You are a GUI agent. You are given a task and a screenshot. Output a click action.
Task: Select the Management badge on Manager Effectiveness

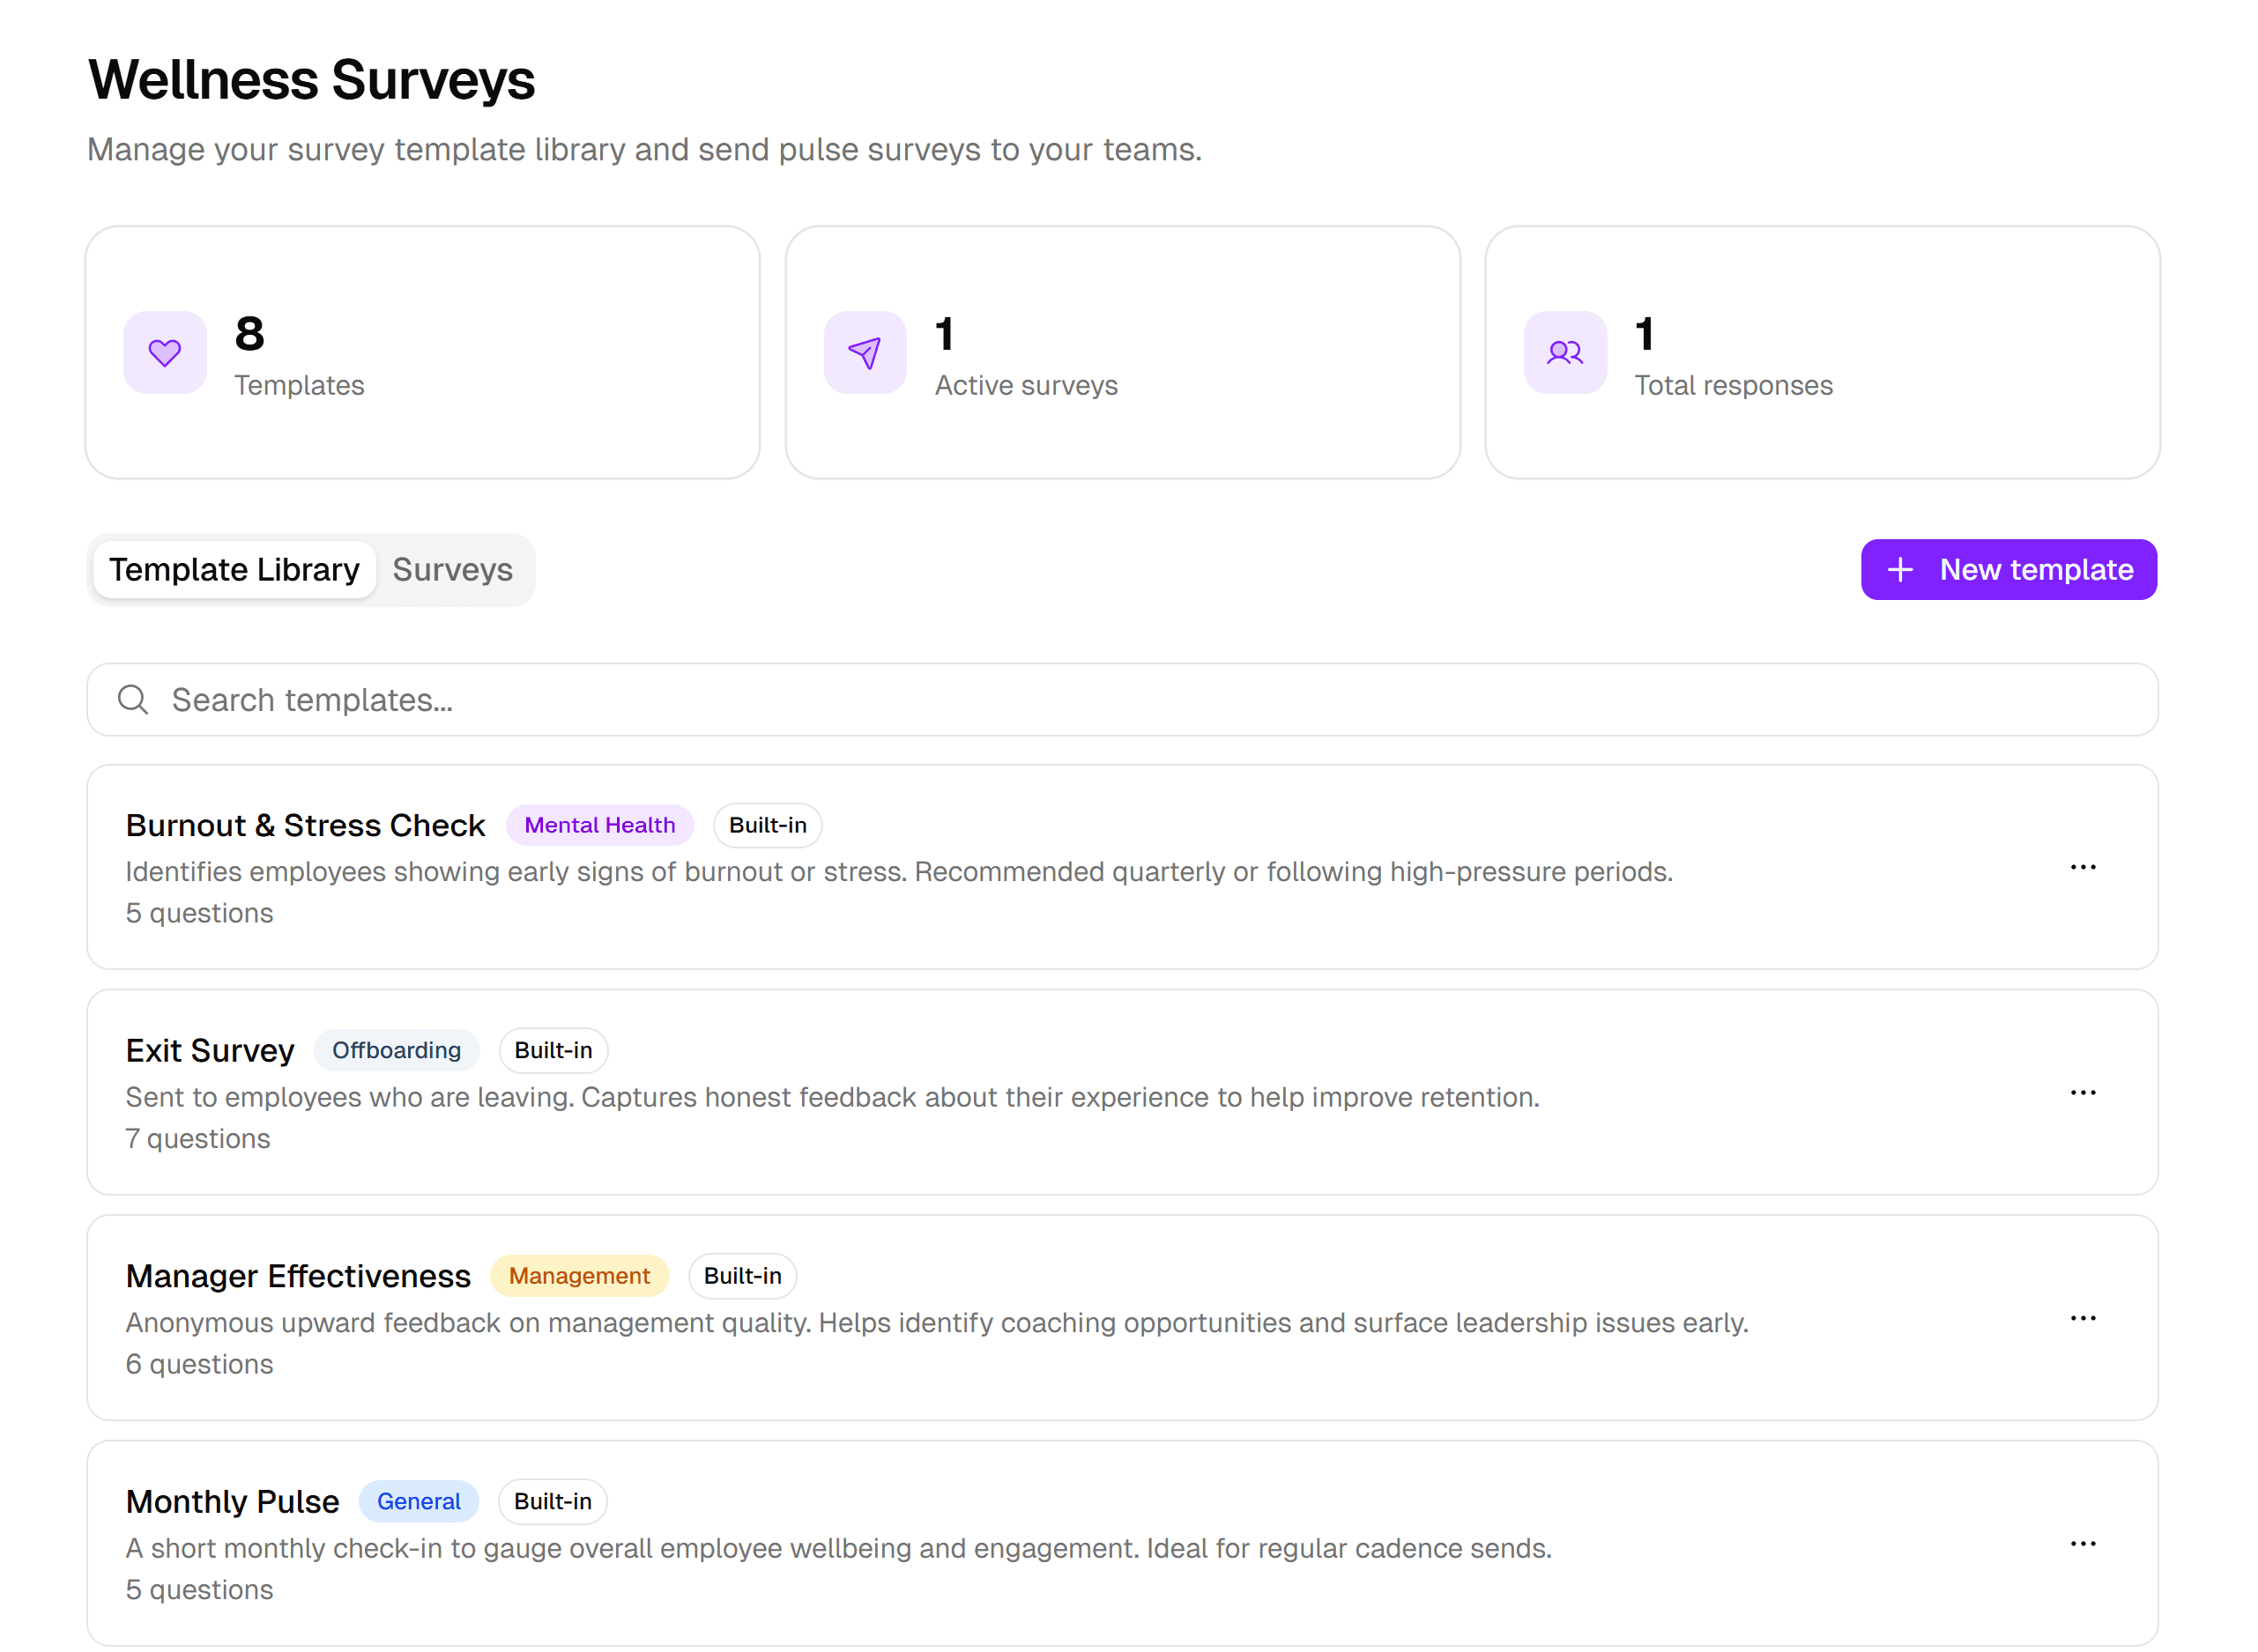click(x=579, y=1275)
